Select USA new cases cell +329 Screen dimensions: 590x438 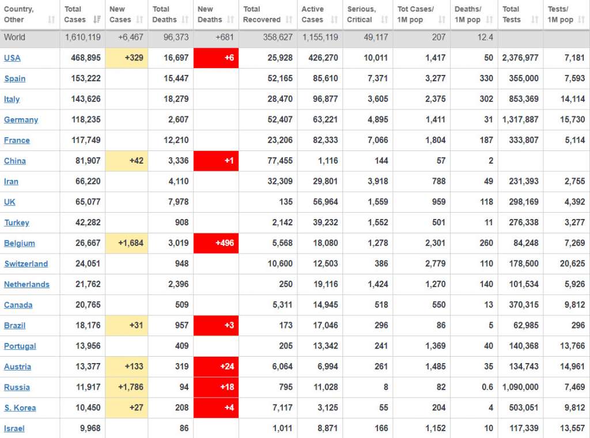pos(127,58)
